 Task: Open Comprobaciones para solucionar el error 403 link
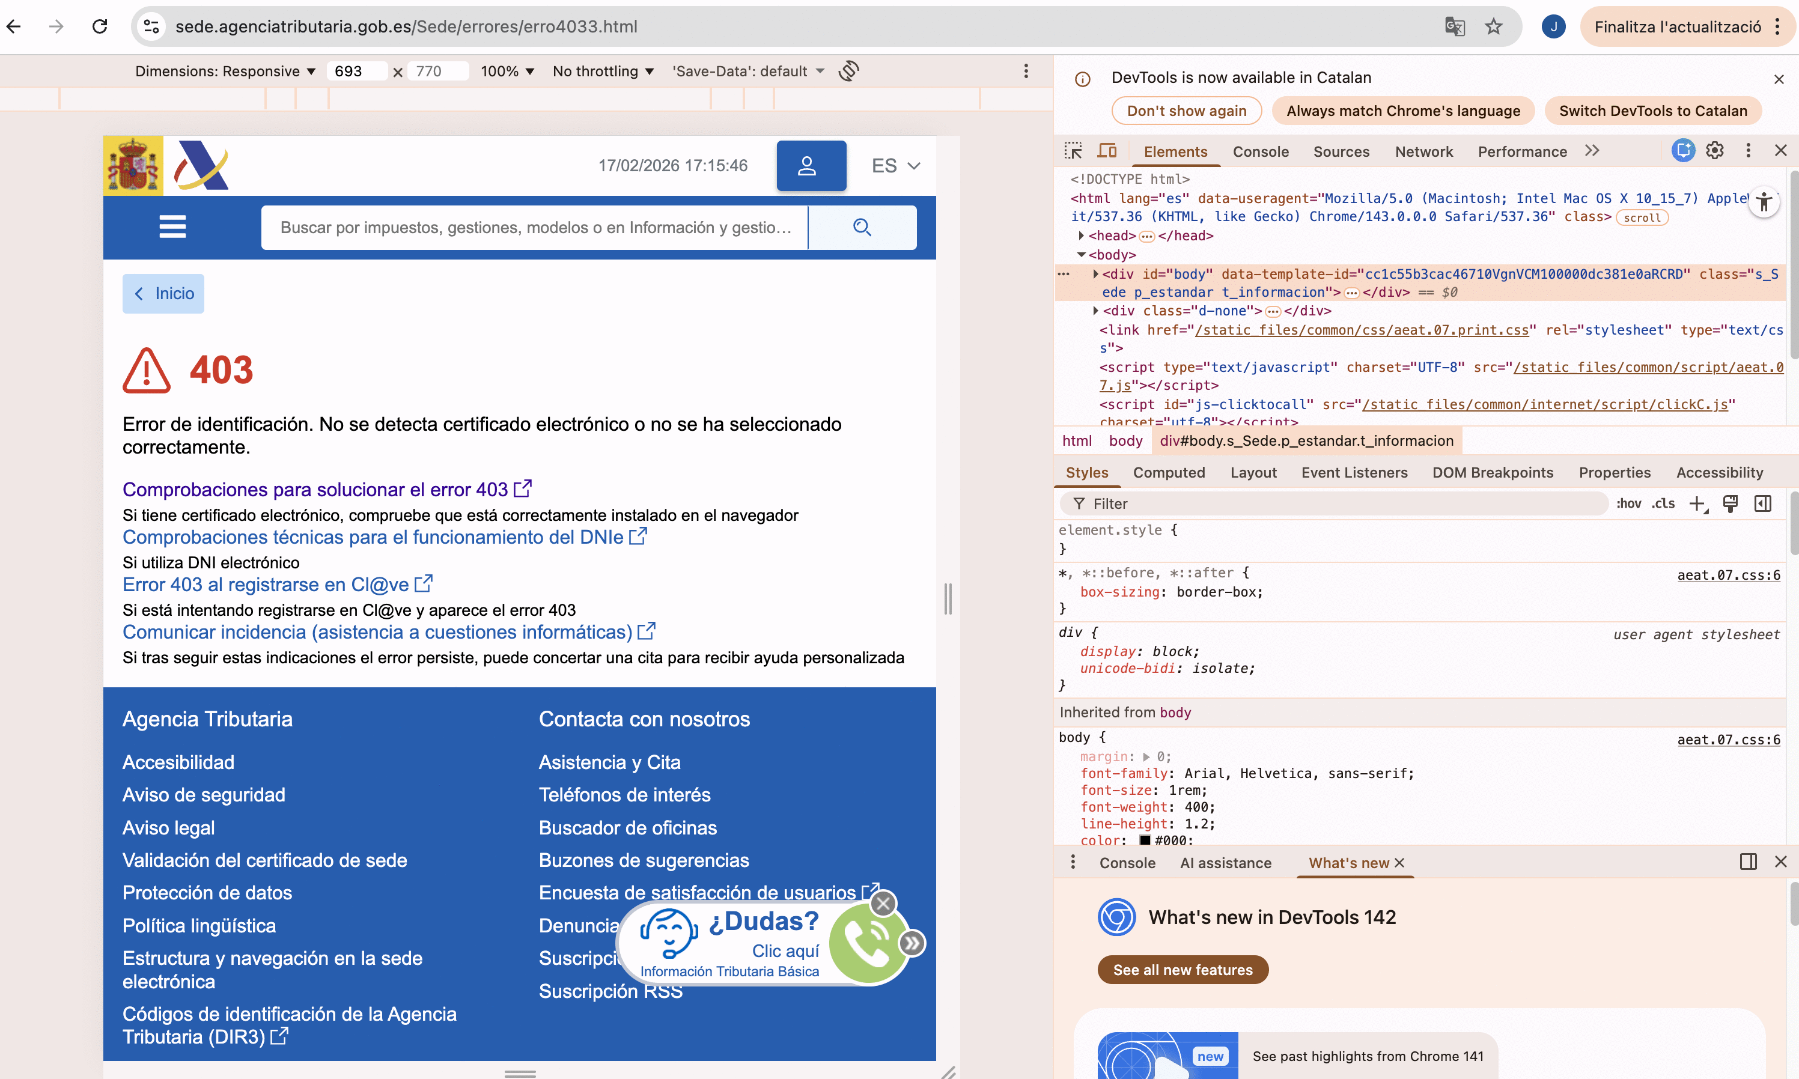(x=315, y=489)
